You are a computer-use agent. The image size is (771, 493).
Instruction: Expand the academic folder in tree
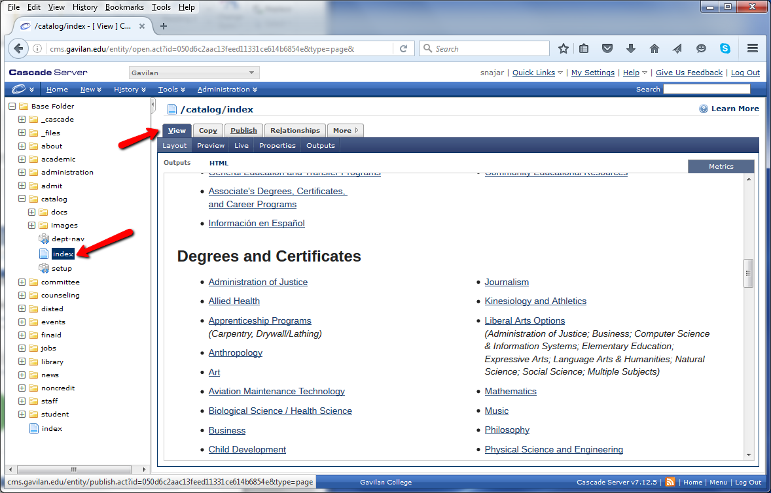22,159
